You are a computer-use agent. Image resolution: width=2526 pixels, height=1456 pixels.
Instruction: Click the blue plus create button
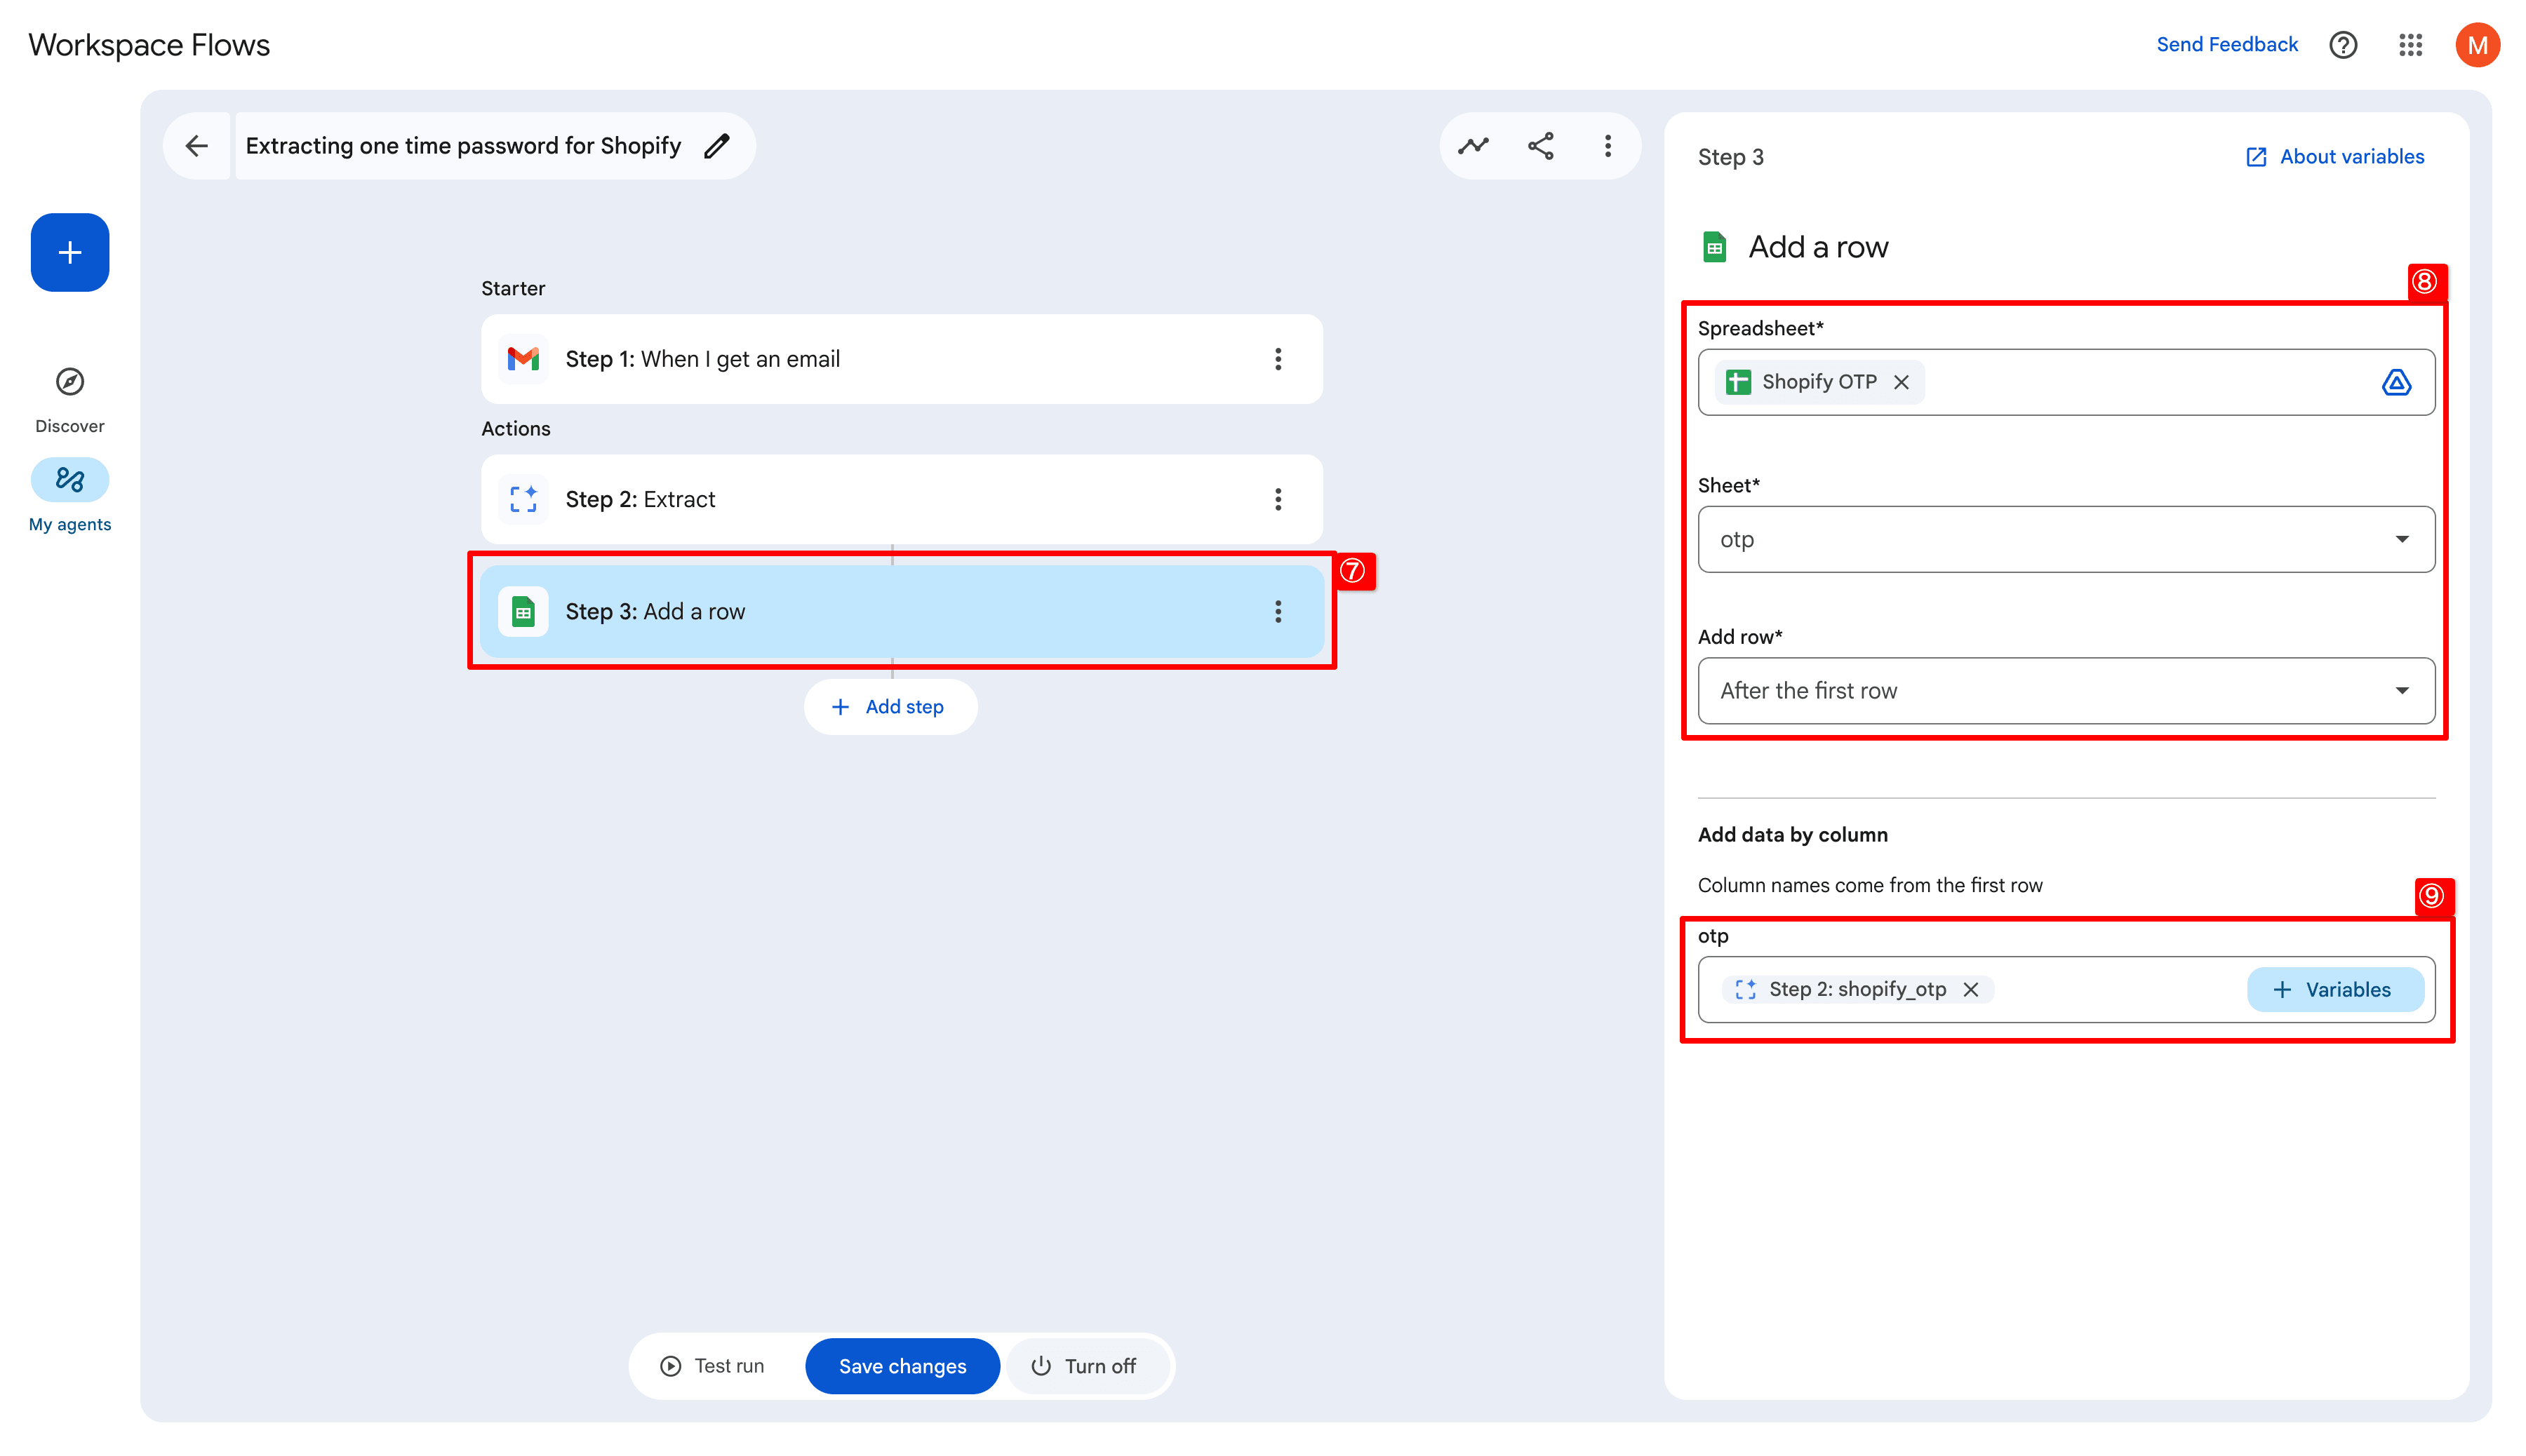coord(69,252)
